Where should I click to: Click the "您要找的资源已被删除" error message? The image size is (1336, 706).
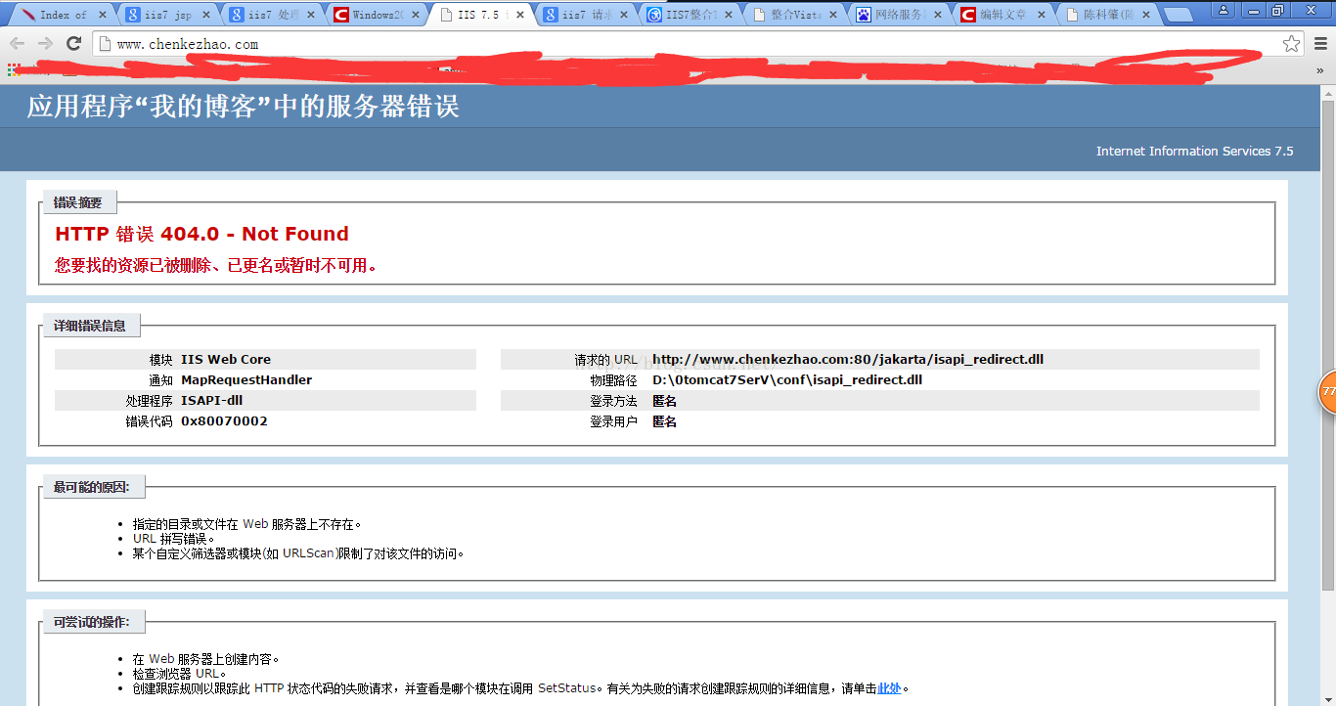(216, 265)
